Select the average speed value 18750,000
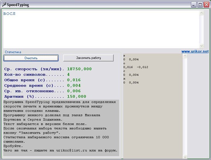Viewport: 211px width, 160px height. tap(79, 69)
